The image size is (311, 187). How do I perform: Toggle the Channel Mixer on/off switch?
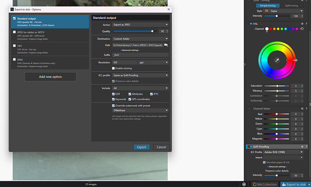pos(250,109)
